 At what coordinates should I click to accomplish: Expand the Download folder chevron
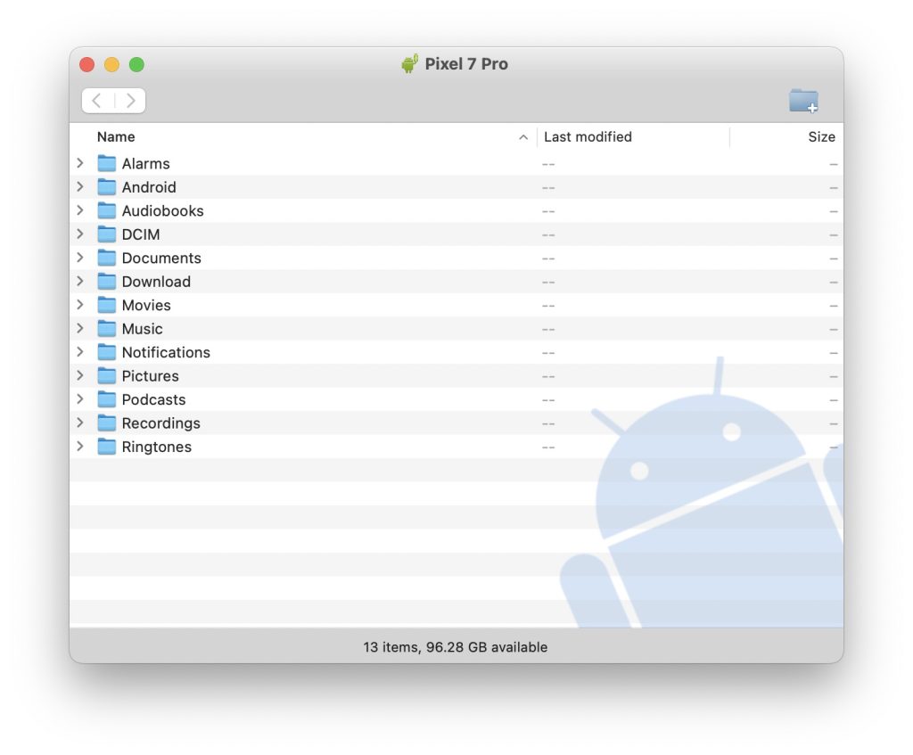[x=80, y=281]
